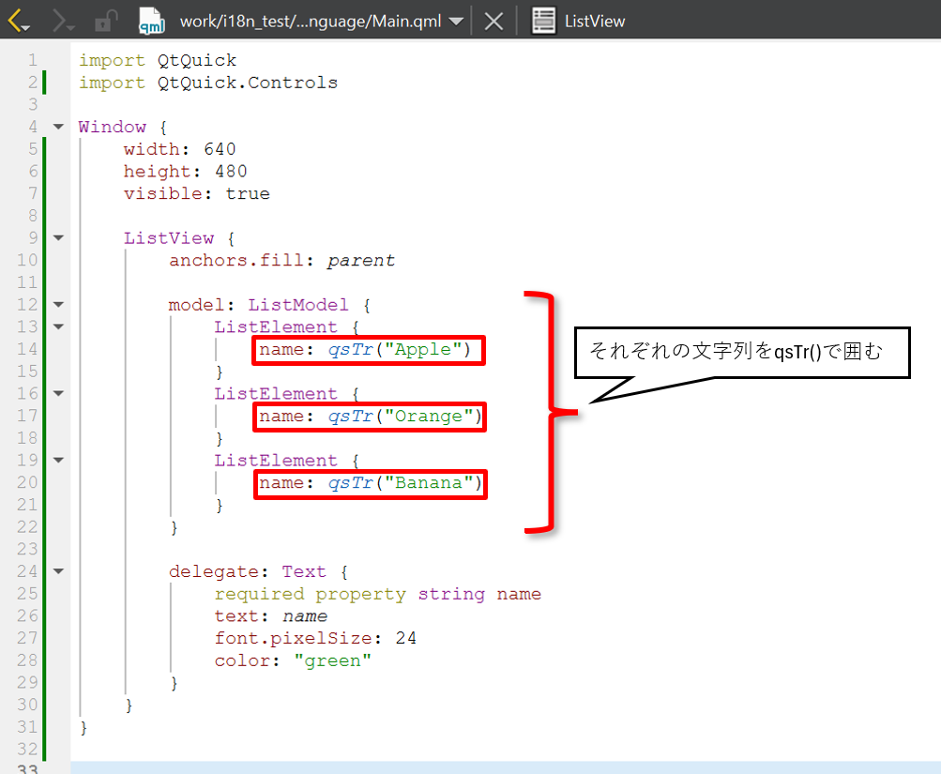Screen dimensions: 941x774
Task: Click the "green" color string value
Action: point(333,661)
